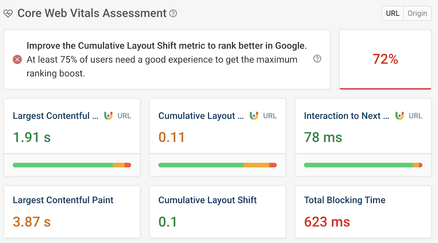Click the URL badge on Cumulative Layout card
This screenshot has width=438, height=243.
point(270,116)
